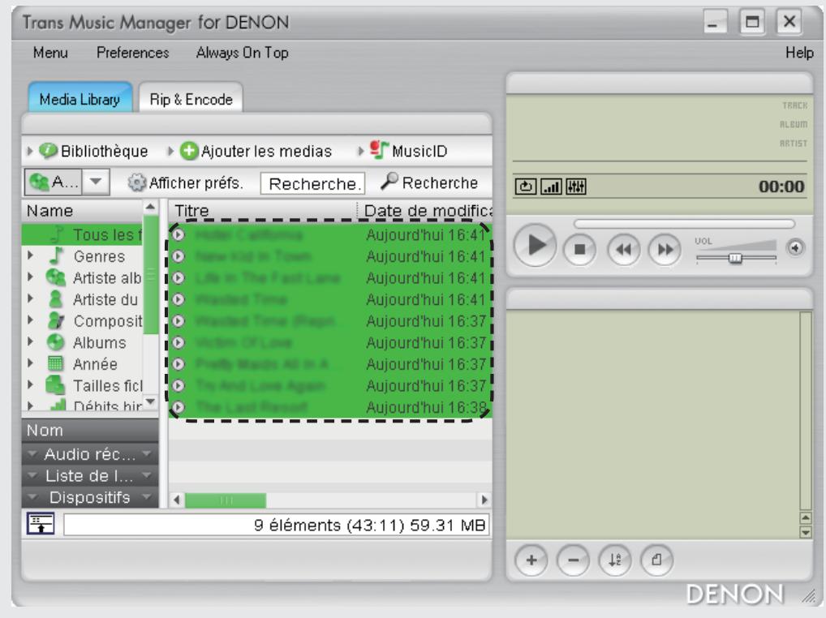The height and width of the screenshot is (618, 826).
Task: Stop playback with the Stop button
Action: point(579,249)
